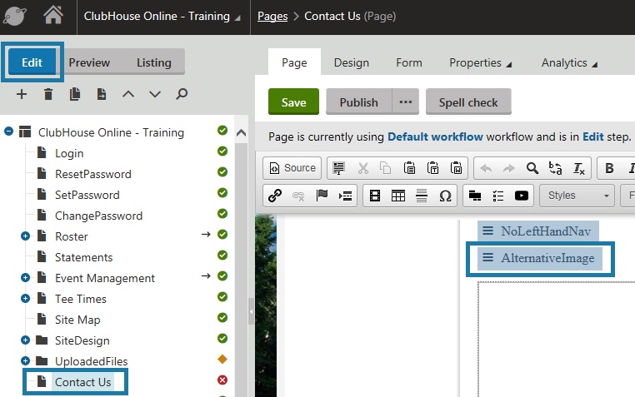Insert a link using chain icon
This screenshot has width=635, height=397.
pyautogui.click(x=276, y=196)
